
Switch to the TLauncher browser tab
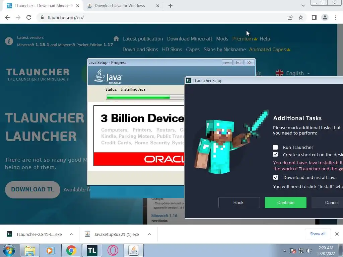point(43,6)
